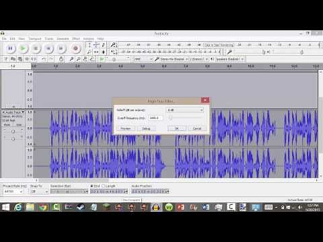Click the Sync-Lock tracks icon
Screen dimensions: 323x242
click(x=61, y=59)
